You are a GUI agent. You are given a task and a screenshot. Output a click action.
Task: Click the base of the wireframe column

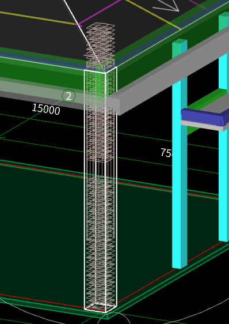click(101, 307)
